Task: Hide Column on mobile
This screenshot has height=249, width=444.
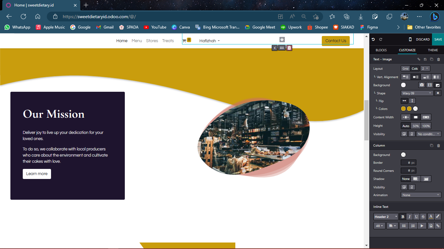Action: coord(412,187)
